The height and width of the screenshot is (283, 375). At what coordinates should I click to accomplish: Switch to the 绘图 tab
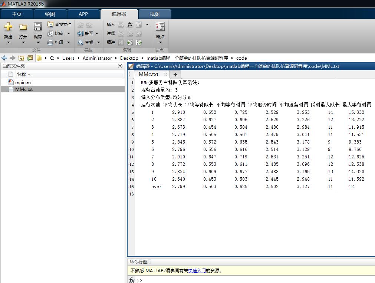(x=50, y=14)
